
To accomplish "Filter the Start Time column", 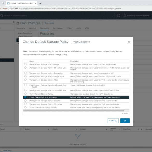I will tap(142, 129).
